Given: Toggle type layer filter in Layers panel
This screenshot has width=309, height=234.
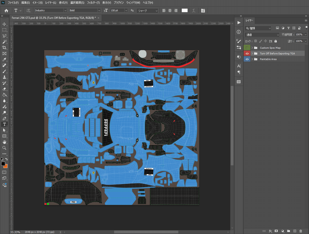Looking at the screenshot, I should coord(288,28).
